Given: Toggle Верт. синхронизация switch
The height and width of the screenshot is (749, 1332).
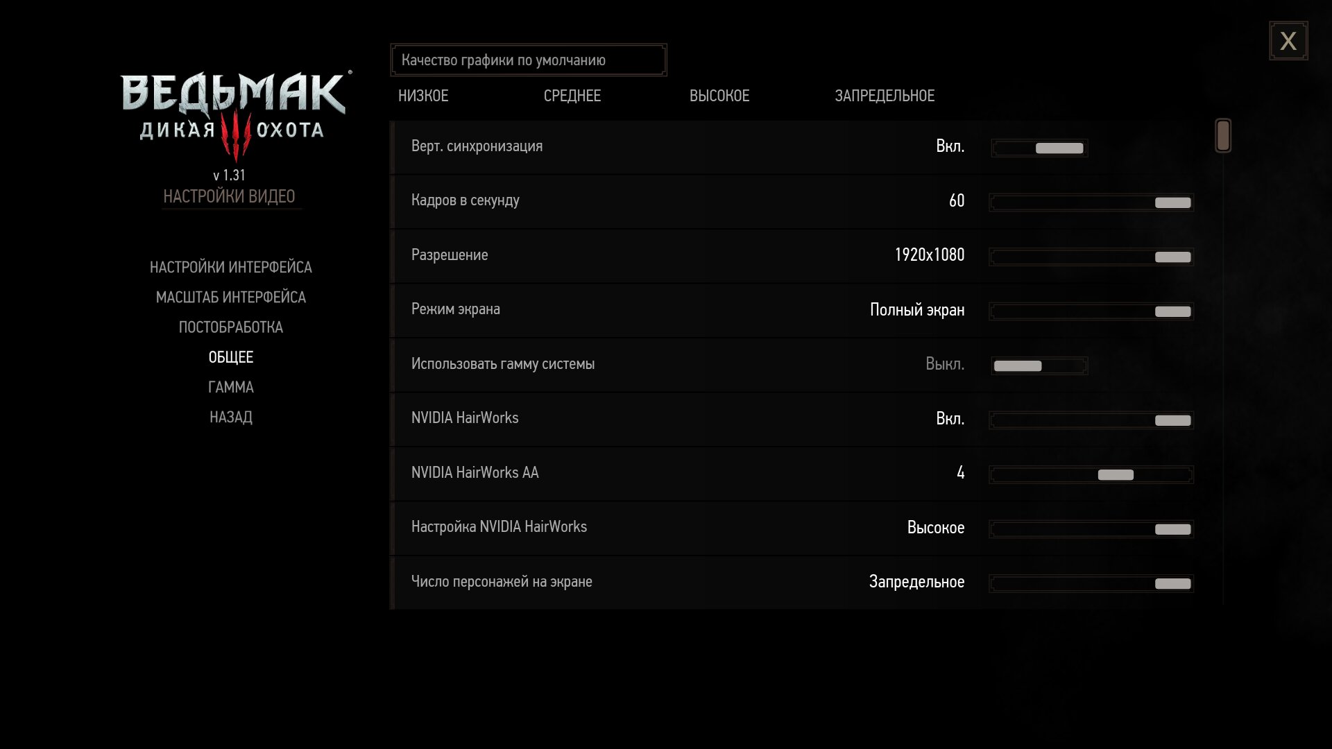Looking at the screenshot, I should pos(1039,148).
